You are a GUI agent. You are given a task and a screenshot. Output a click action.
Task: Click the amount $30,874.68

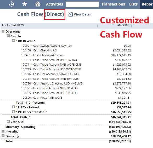click(x=124, y=79)
